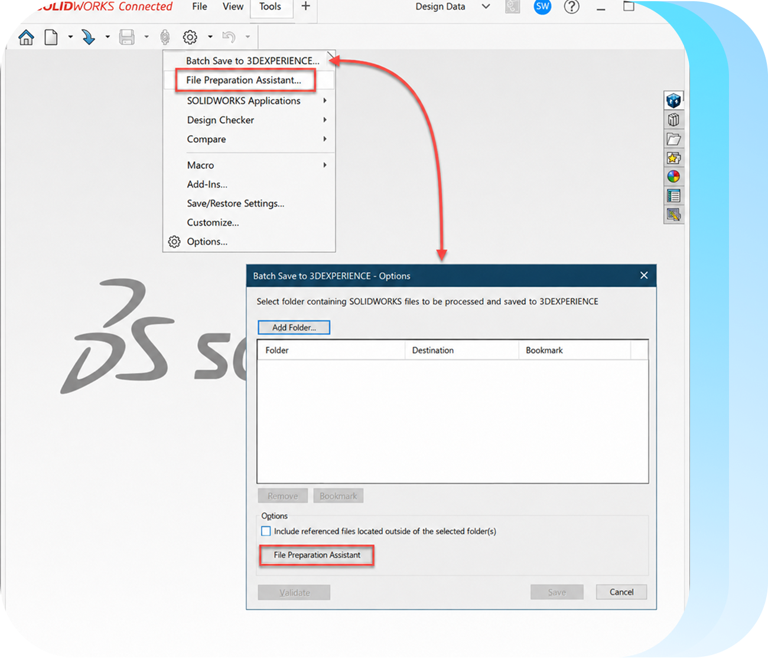Select the Tools menu tab
The image size is (768, 658).
pyautogui.click(x=271, y=7)
